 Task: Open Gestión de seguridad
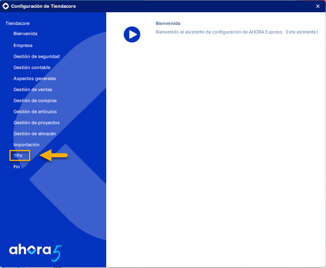click(37, 56)
